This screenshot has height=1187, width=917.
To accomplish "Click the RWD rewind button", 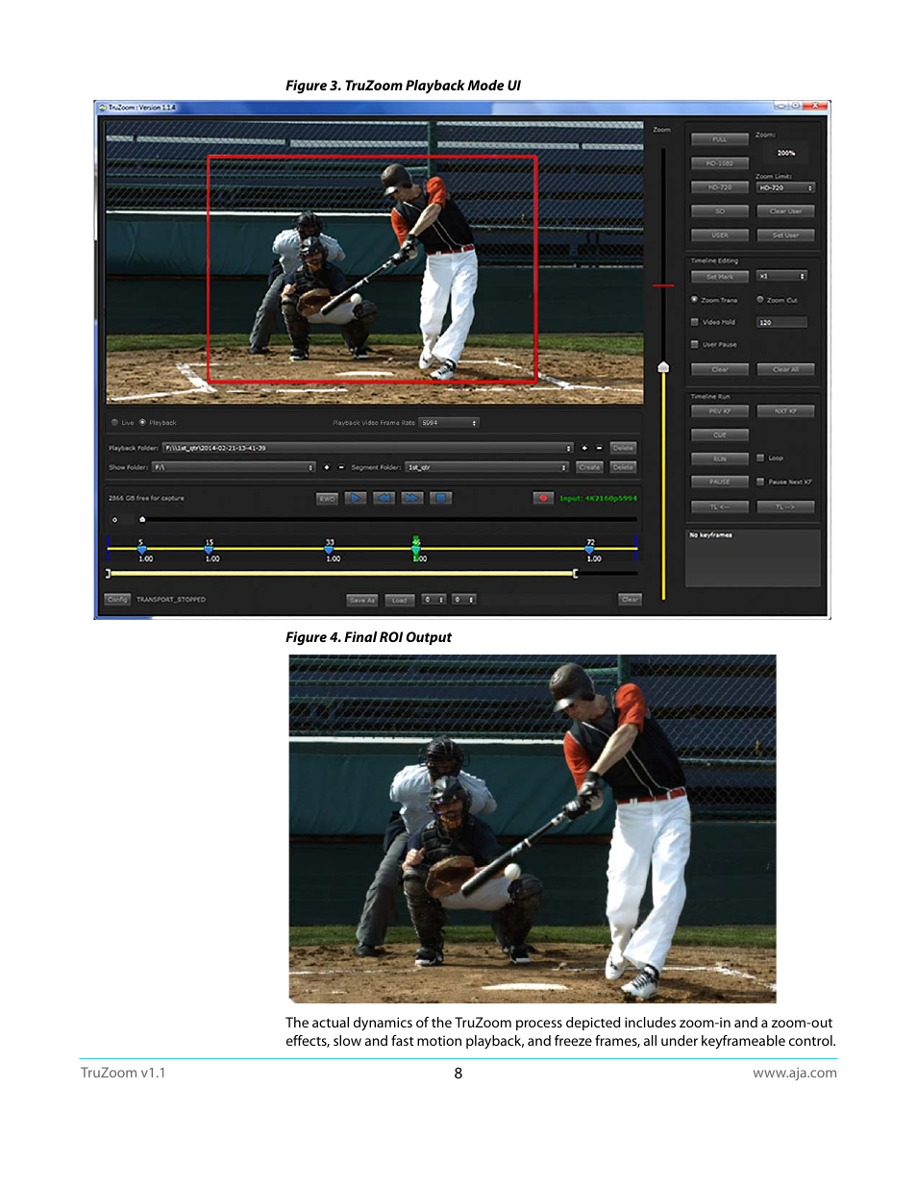I will tap(328, 498).
